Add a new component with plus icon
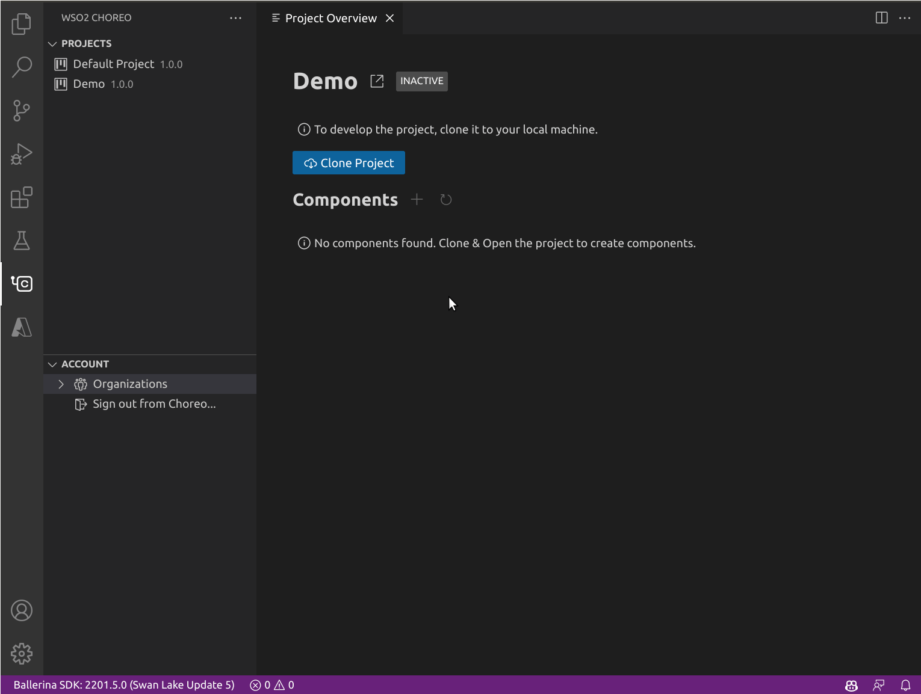The width and height of the screenshot is (921, 694). tap(417, 200)
